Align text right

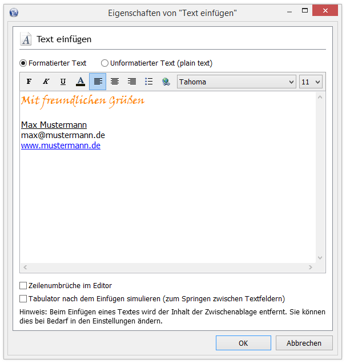(x=132, y=82)
